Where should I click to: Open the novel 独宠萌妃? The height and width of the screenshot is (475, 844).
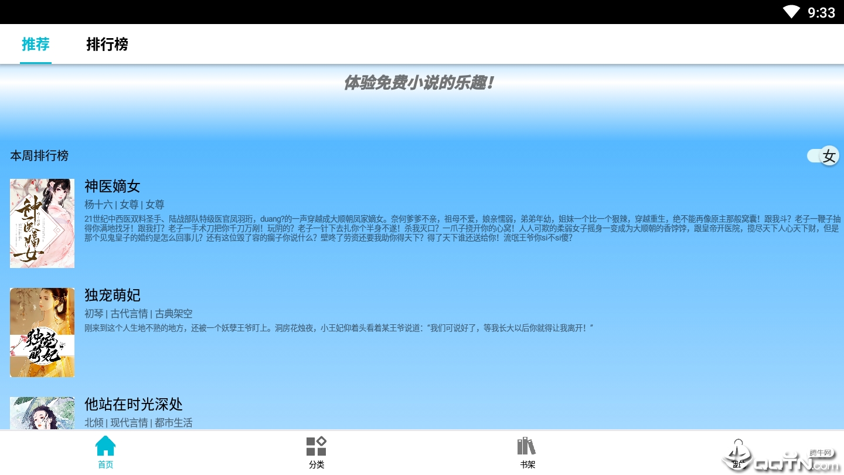coord(112,296)
